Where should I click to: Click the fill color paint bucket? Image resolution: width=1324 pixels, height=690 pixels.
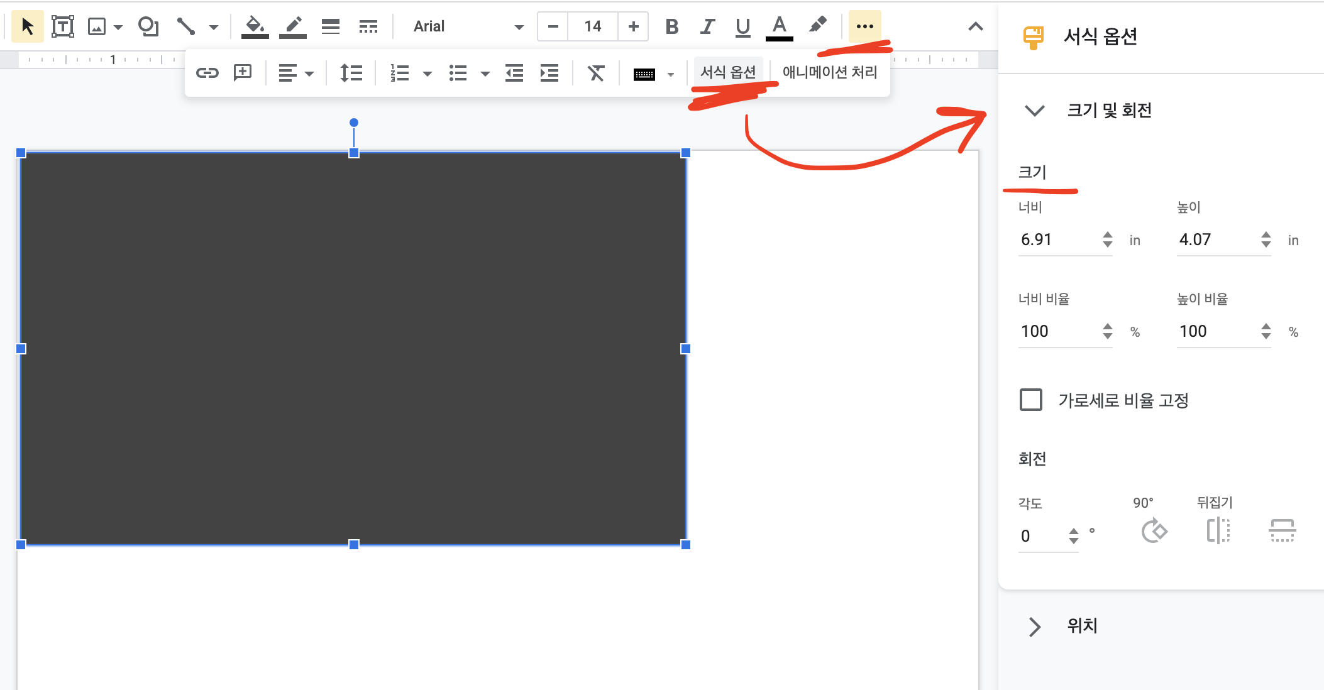click(x=255, y=26)
